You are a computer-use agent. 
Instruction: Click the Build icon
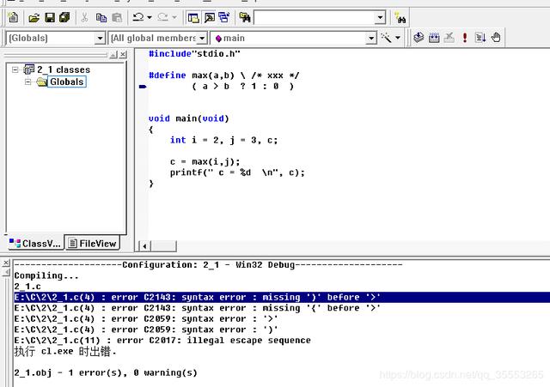click(x=434, y=38)
